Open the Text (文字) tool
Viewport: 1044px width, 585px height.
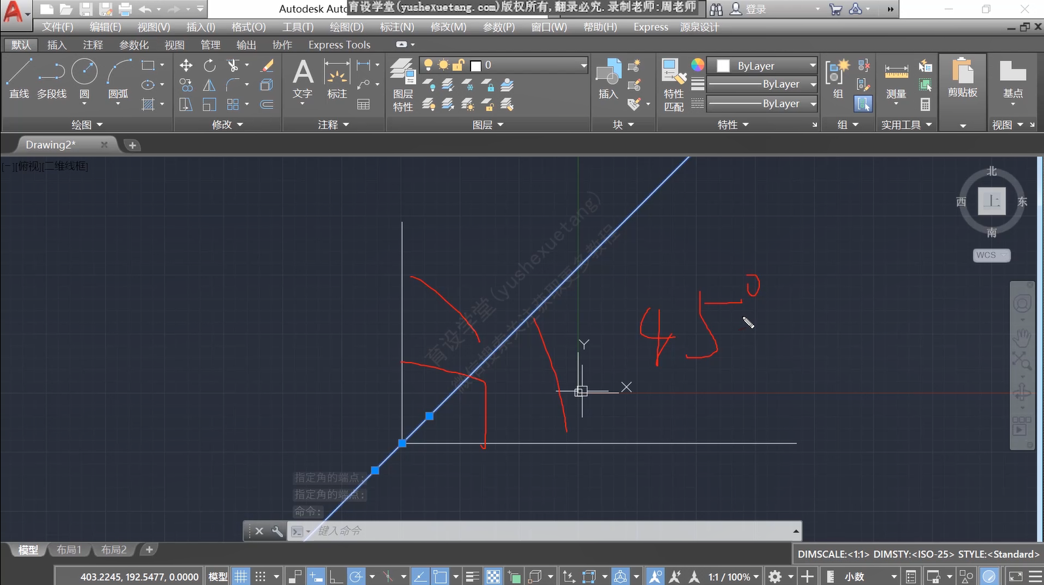coord(303,79)
